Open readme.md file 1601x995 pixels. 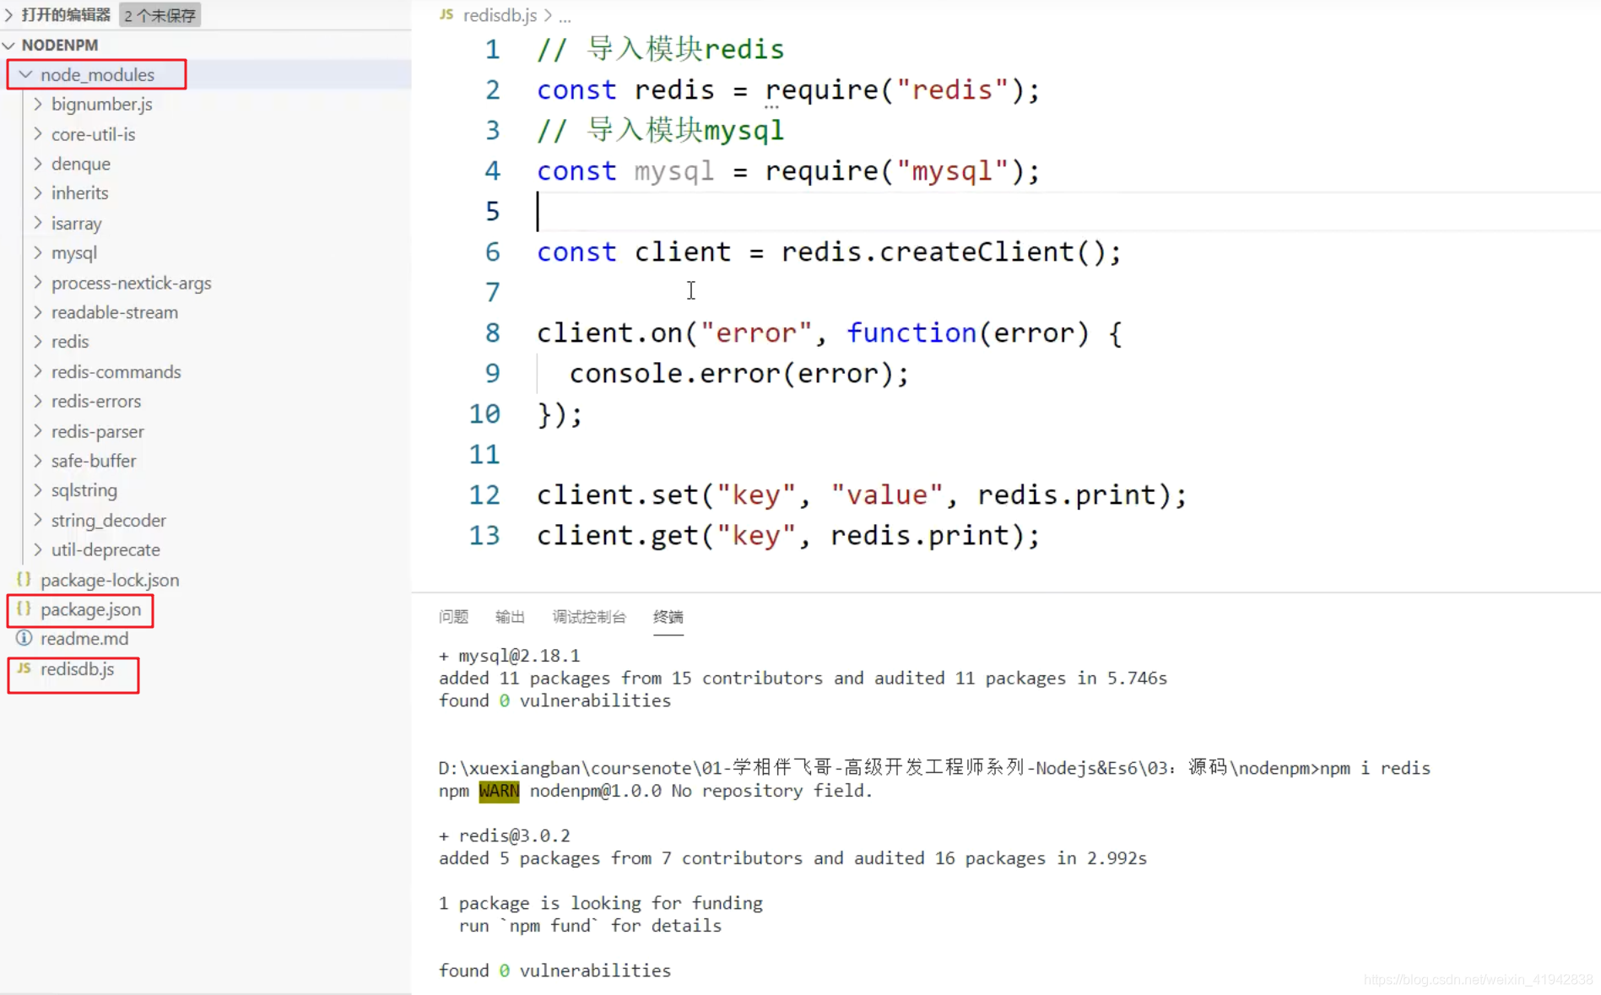coord(84,639)
